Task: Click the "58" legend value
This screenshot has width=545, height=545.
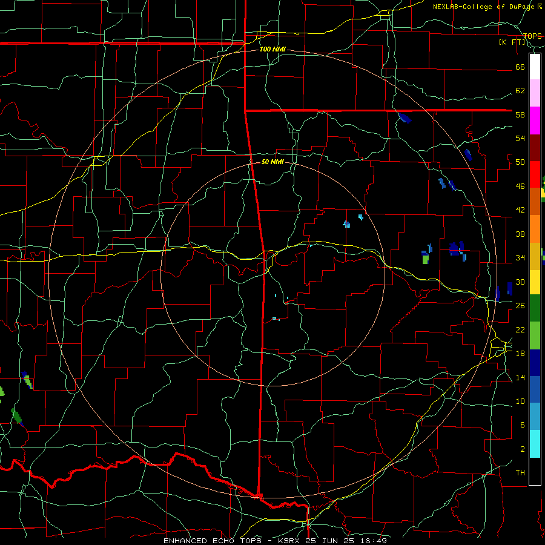Action: click(520, 114)
